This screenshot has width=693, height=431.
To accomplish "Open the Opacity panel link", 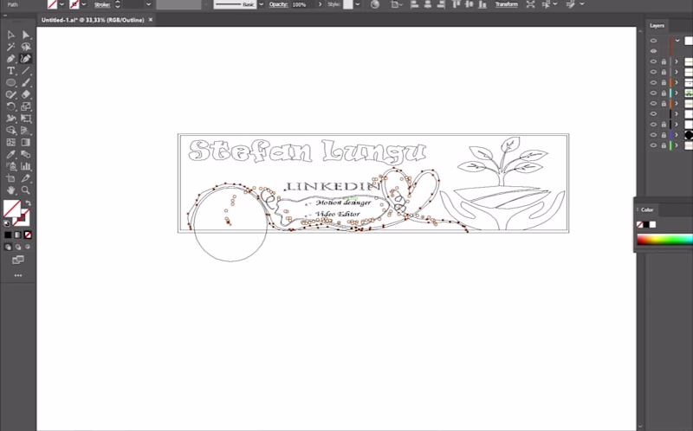I will point(278,4).
